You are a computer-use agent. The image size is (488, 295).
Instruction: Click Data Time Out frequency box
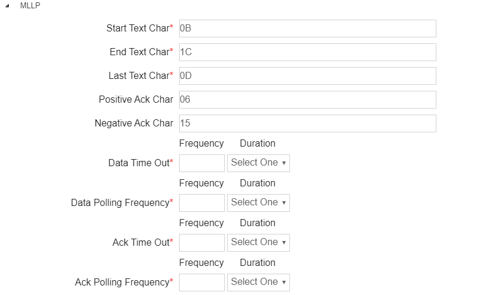[202, 163]
